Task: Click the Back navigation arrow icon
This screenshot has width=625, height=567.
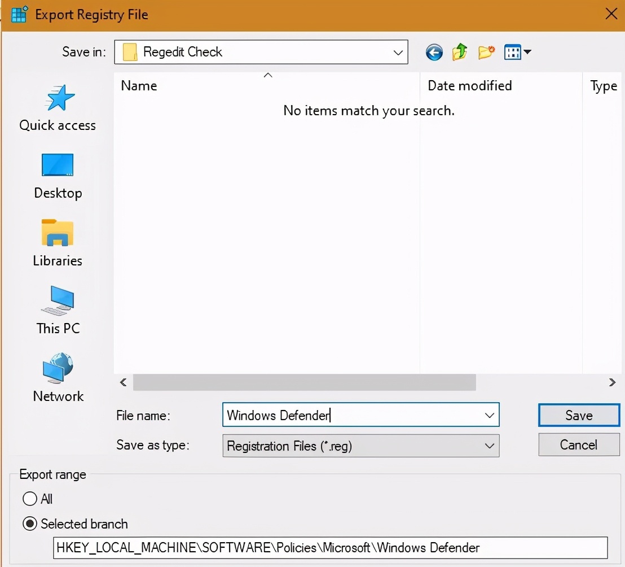Action: pyautogui.click(x=434, y=53)
